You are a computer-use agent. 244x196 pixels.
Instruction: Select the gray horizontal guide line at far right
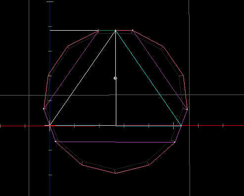pyautogui.click(x=216, y=95)
